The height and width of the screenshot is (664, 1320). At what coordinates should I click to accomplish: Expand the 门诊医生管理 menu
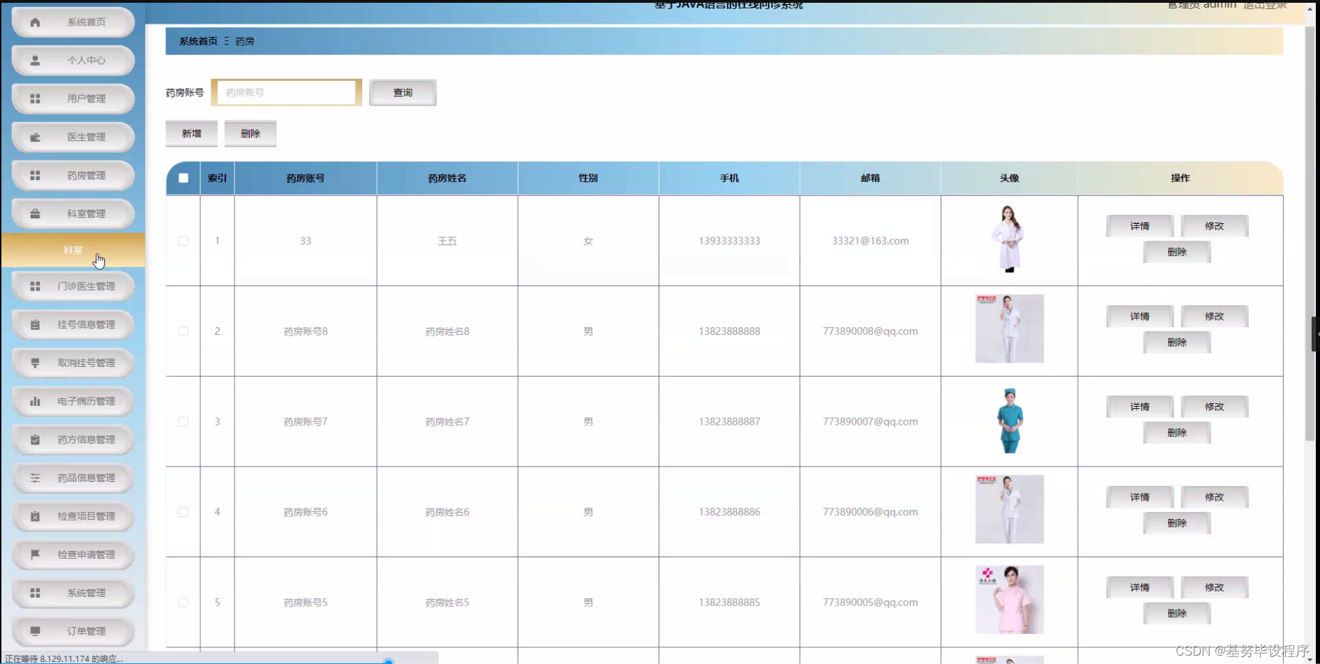pyautogui.click(x=73, y=287)
